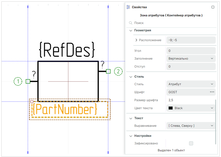Click the Properties panel settings icon
221x157 pixels.
pos(128,7)
